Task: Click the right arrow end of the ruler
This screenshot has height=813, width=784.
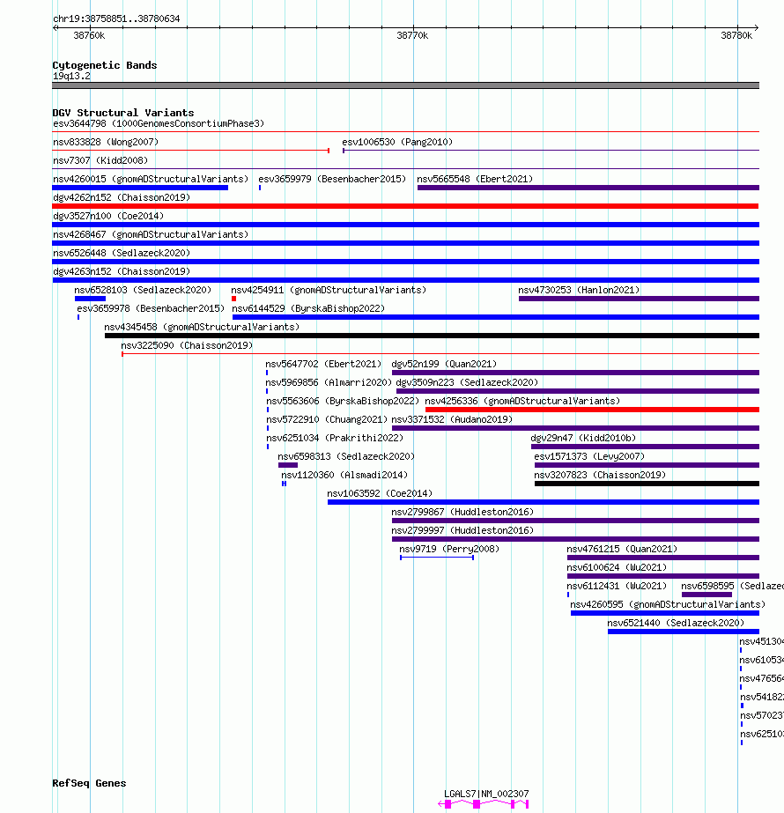Action: 756,27
